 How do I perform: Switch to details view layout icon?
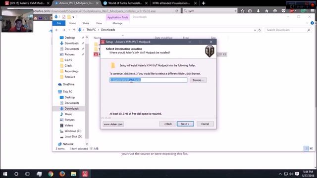(x=306, y=148)
